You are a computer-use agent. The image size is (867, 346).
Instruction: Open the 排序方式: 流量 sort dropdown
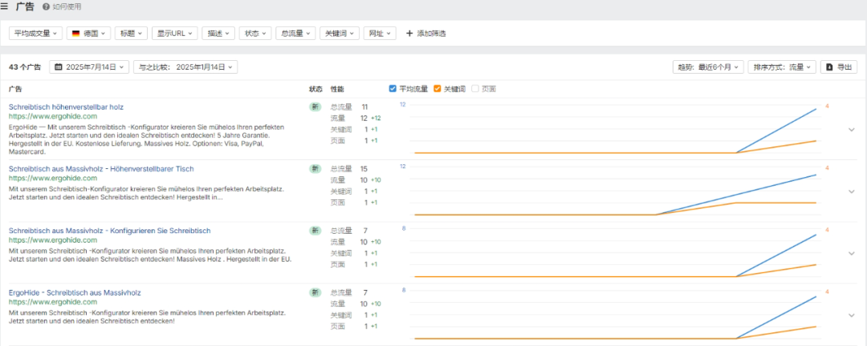782,67
